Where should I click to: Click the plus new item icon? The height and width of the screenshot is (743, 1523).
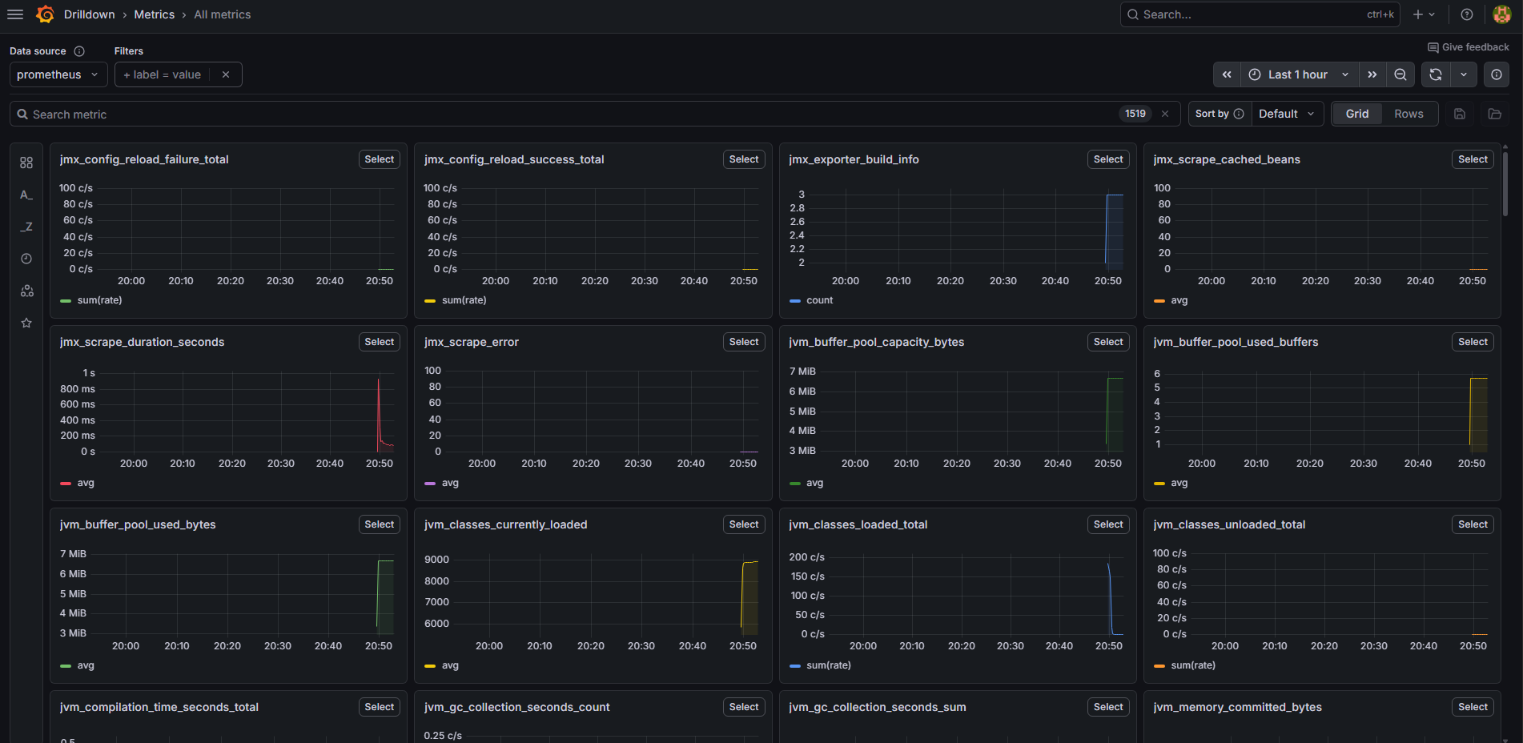coord(1423,14)
